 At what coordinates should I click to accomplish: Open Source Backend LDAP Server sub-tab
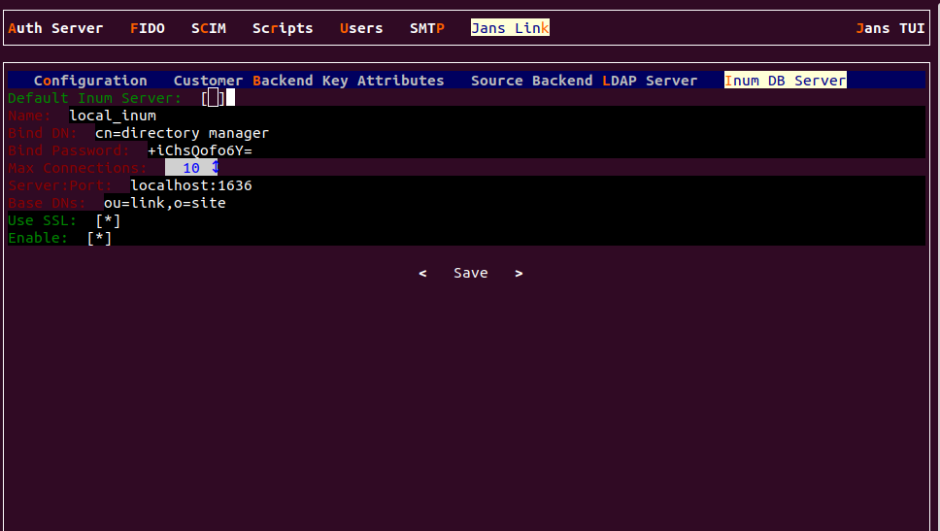pyautogui.click(x=584, y=81)
